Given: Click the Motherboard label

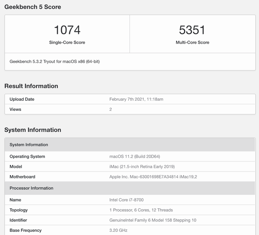Looking at the screenshot, I should coord(22,177).
